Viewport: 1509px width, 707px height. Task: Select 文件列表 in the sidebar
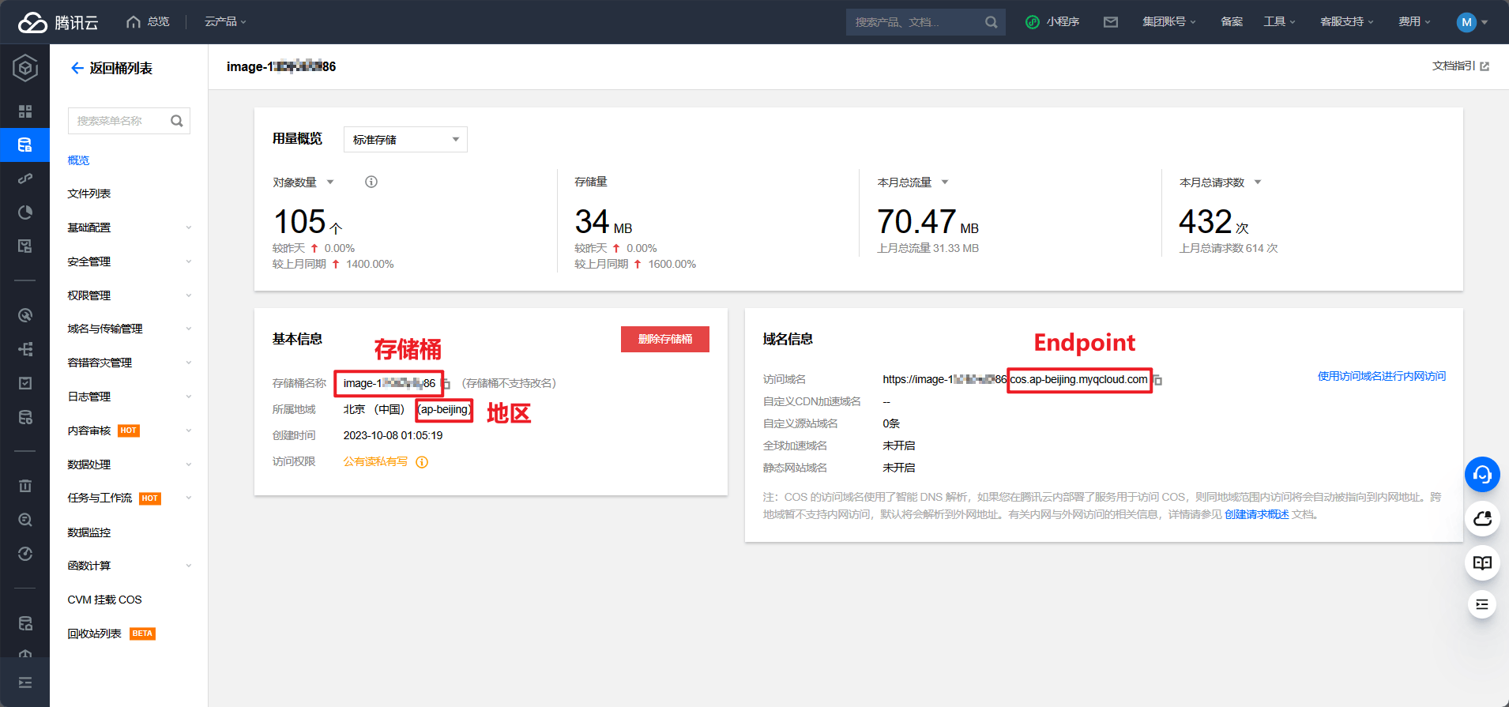click(x=89, y=194)
